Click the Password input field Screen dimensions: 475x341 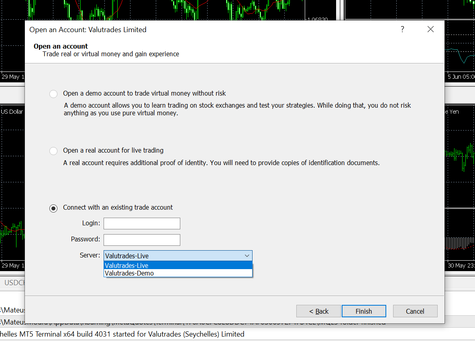(142, 240)
